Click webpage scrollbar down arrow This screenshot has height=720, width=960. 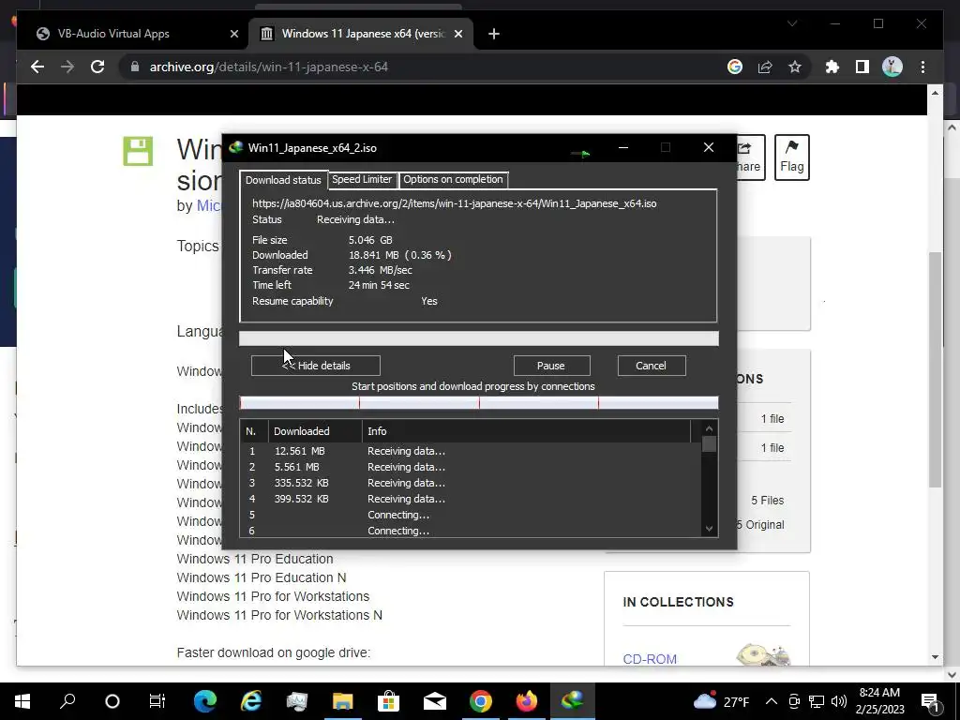pos(935,657)
